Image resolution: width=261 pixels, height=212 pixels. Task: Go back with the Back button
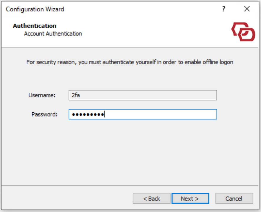(x=151, y=199)
